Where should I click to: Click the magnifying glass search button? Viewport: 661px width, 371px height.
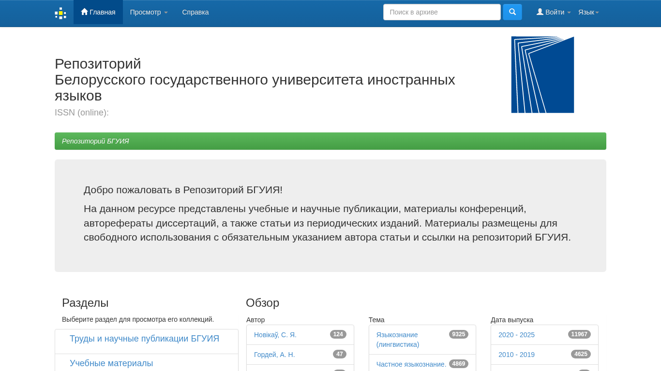click(x=512, y=12)
